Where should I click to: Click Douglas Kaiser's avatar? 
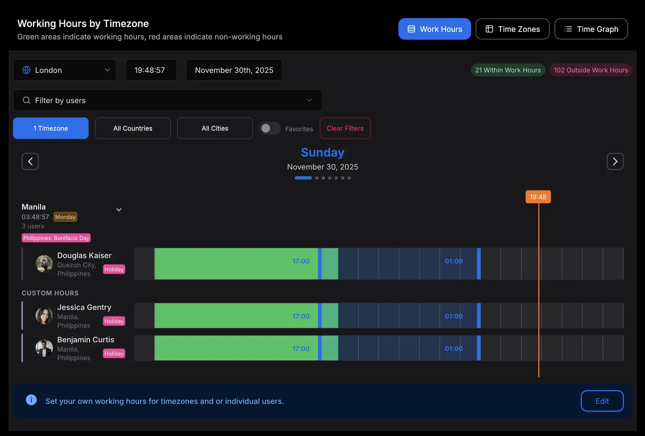tap(44, 264)
